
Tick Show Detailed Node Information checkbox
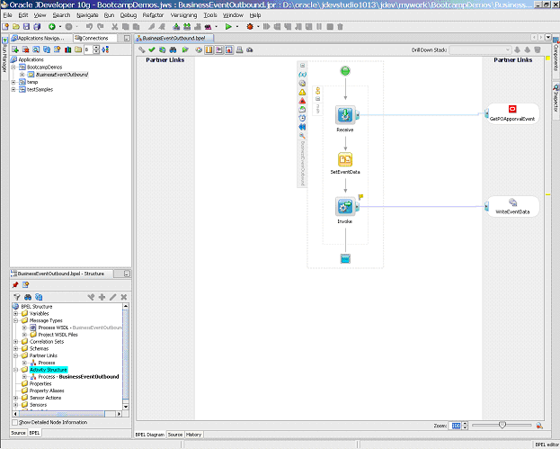tap(15, 422)
